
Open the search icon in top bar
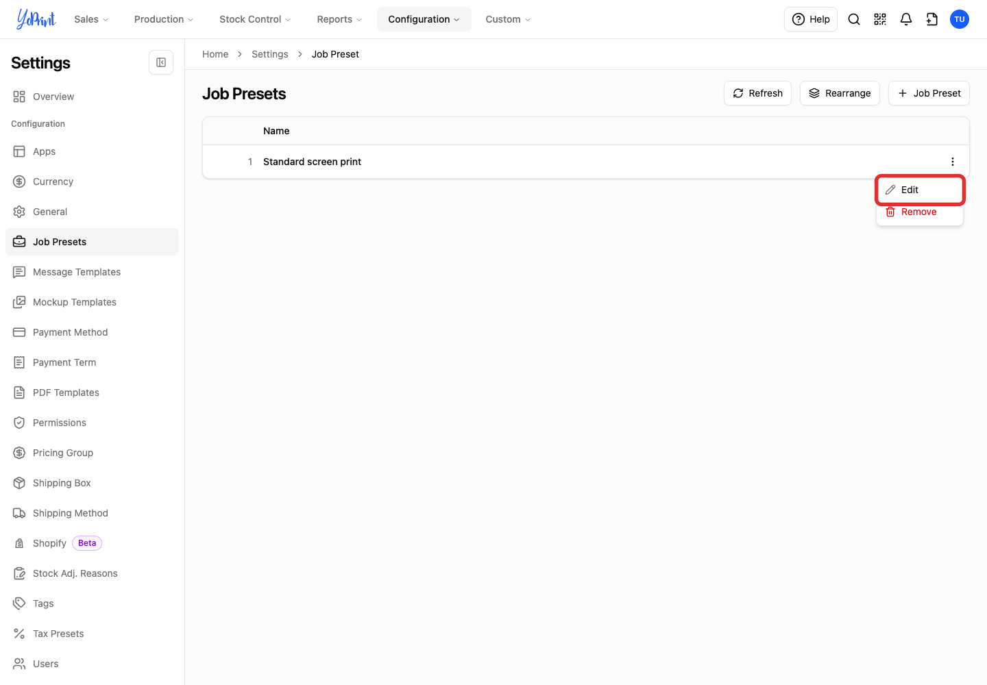click(854, 19)
